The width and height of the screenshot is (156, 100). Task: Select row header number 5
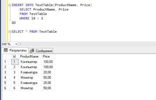(7, 83)
